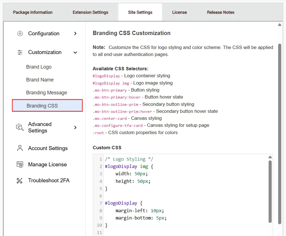Click the Customization sliders icon

click(x=20, y=52)
